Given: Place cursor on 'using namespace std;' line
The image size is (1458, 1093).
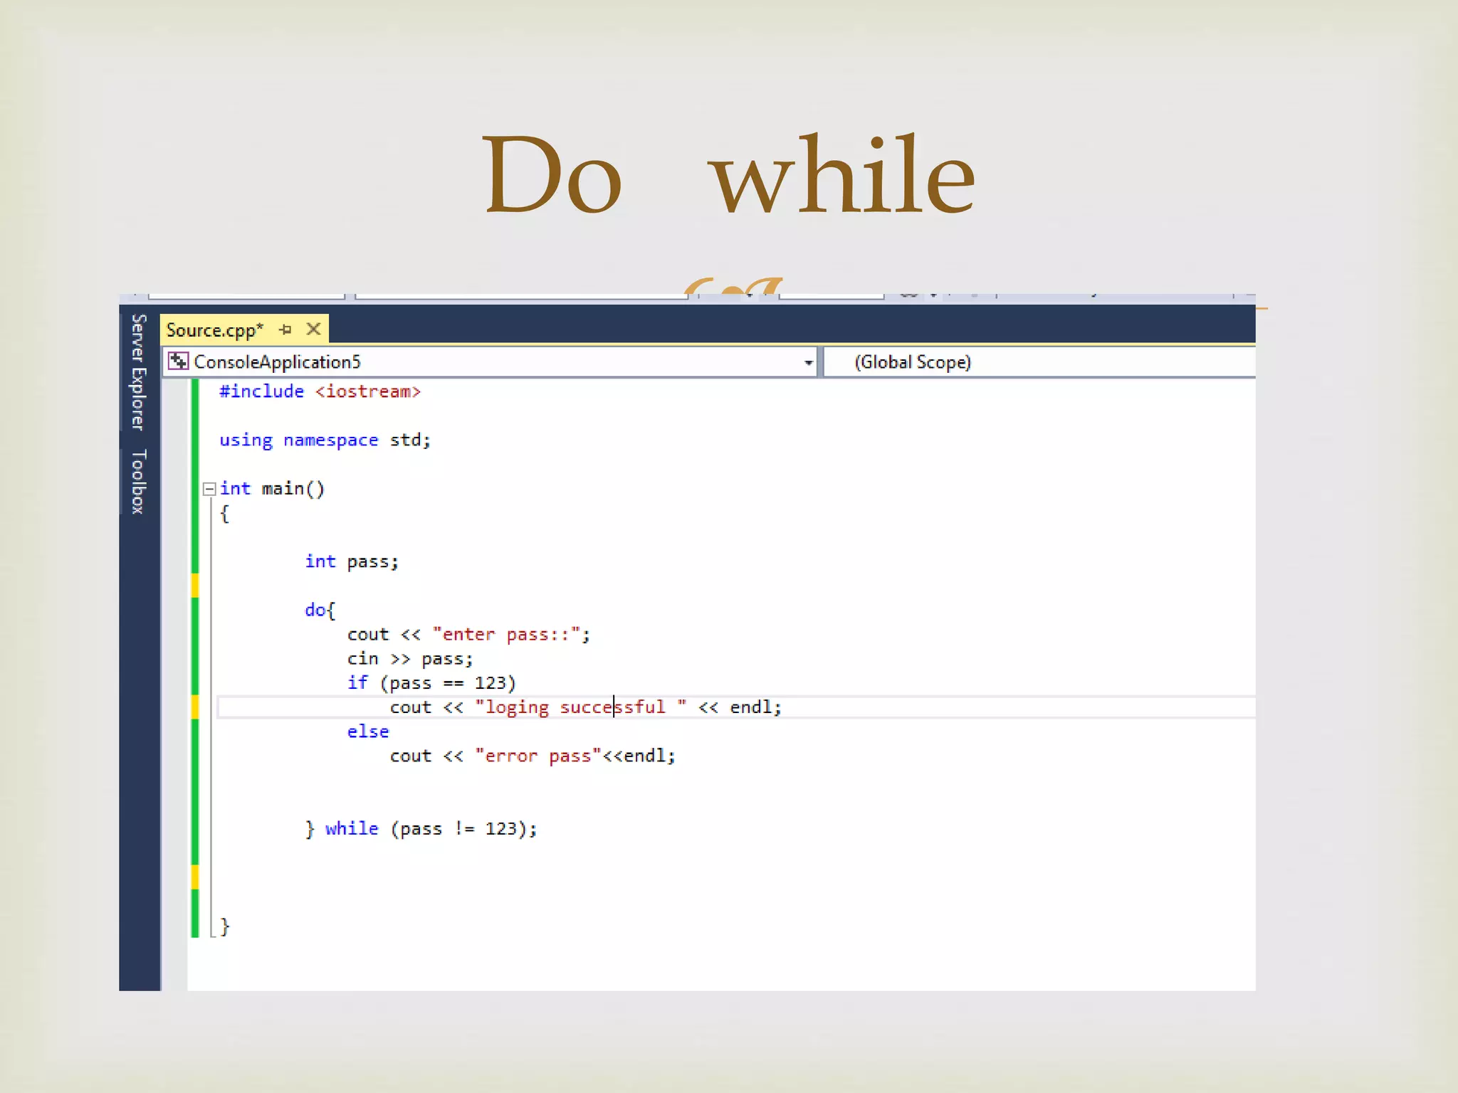Looking at the screenshot, I should click(x=325, y=440).
